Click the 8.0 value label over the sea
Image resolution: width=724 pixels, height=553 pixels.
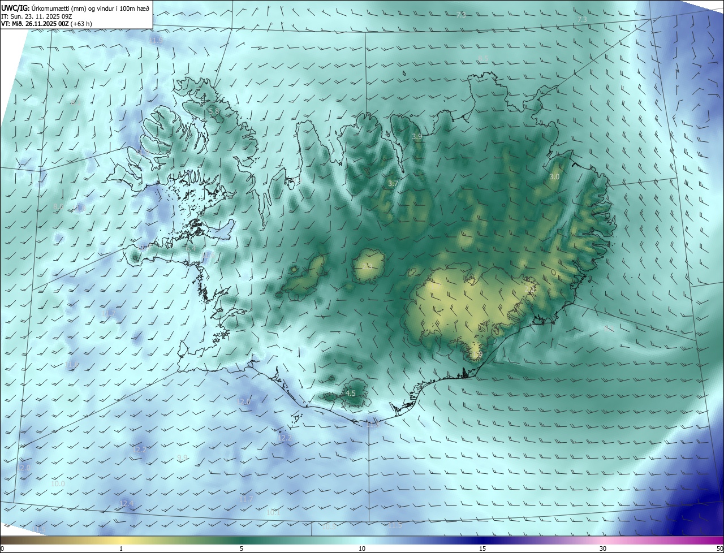(x=58, y=207)
